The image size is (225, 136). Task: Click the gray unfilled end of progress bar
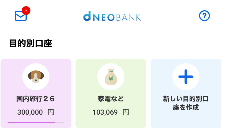(x=60, y=122)
